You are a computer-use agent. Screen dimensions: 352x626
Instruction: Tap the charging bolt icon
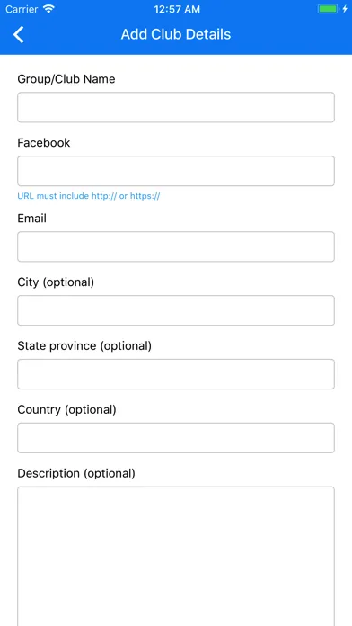pos(345,9)
